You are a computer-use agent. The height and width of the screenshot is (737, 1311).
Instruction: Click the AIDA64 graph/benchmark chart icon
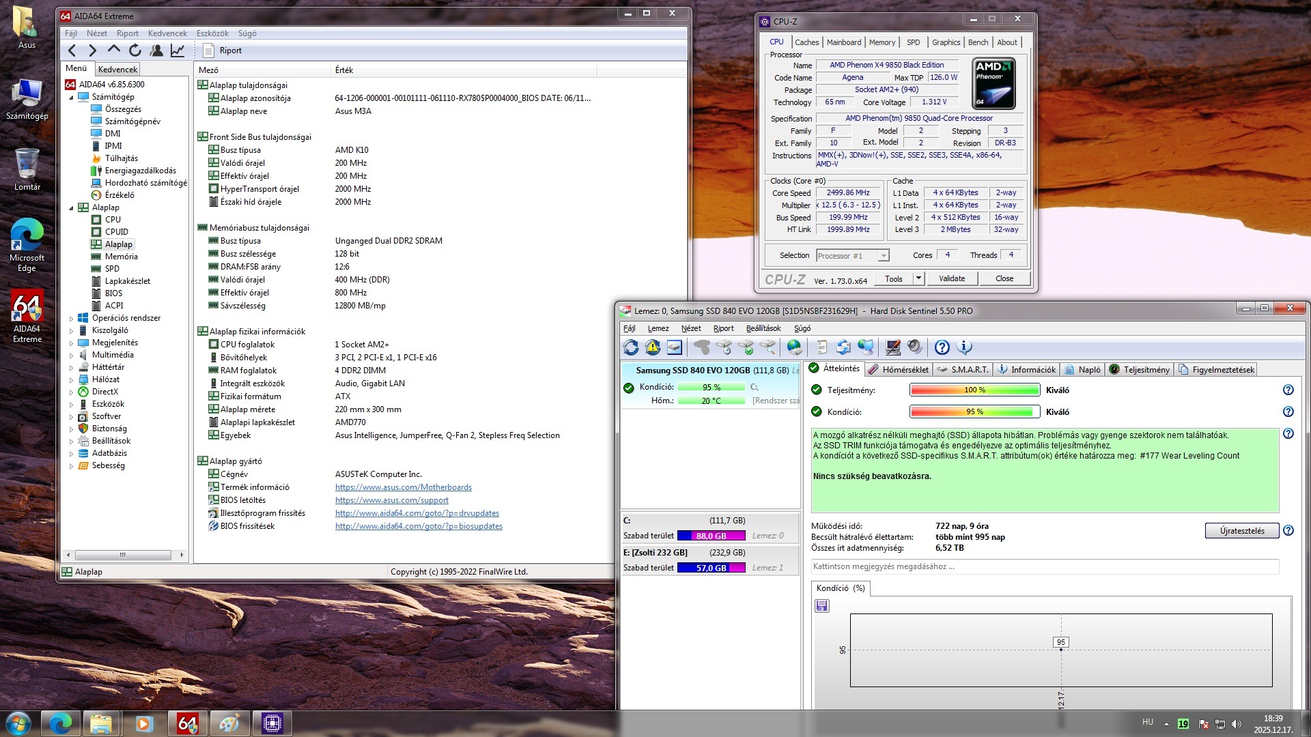[x=178, y=50]
